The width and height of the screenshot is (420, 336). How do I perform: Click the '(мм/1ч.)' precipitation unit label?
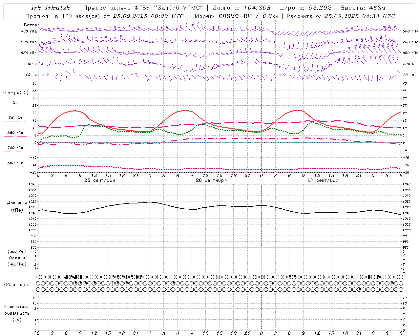(x=17, y=264)
